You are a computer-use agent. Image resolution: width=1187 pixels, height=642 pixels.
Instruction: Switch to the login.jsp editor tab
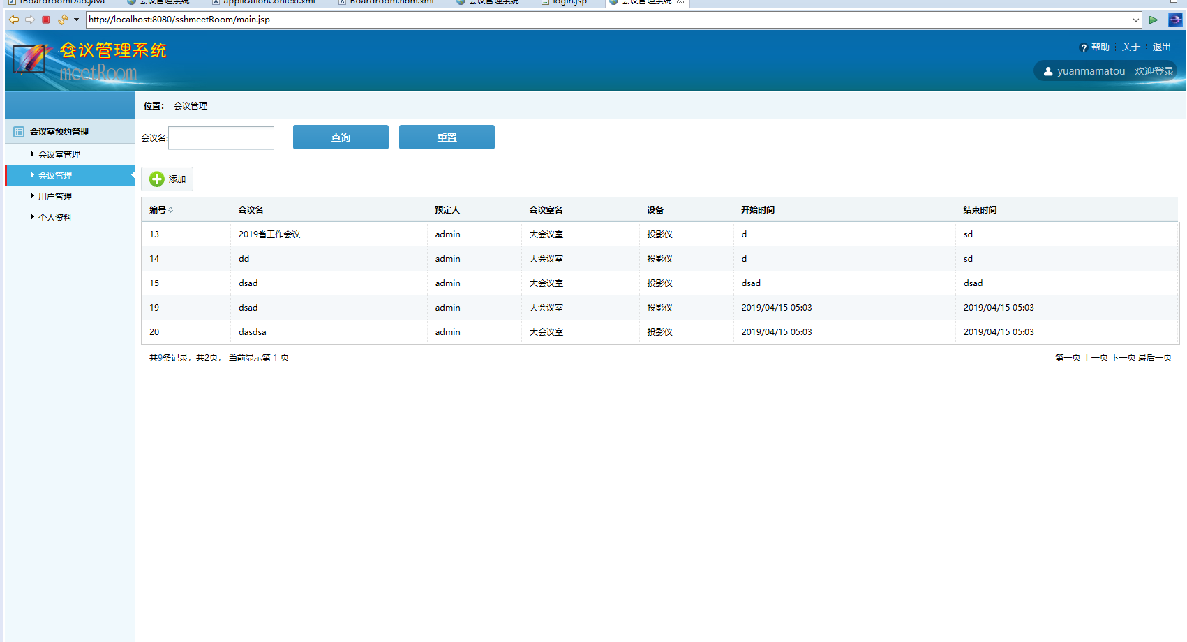565,2
